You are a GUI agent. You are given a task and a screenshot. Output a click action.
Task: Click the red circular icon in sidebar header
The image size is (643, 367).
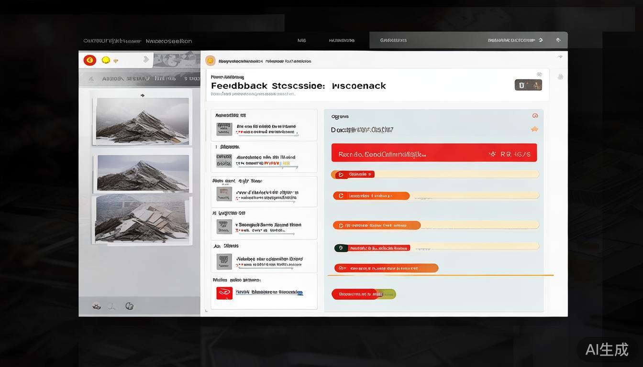[89, 60]
